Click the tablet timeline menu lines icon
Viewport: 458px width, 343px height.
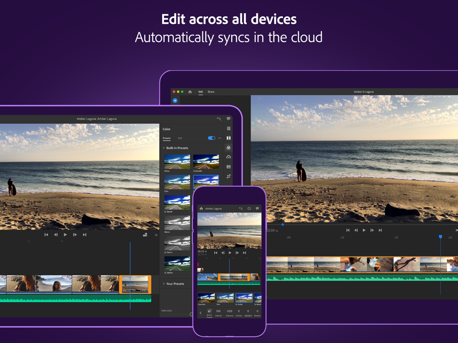[x=156, y=235]
